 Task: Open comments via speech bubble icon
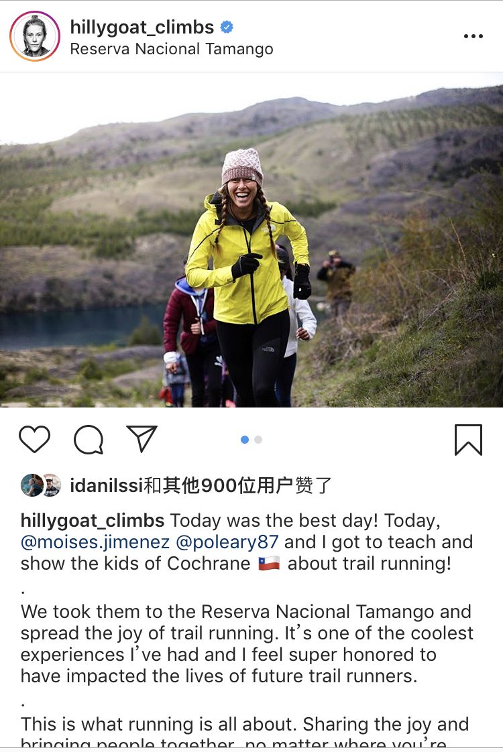[89, 439]
